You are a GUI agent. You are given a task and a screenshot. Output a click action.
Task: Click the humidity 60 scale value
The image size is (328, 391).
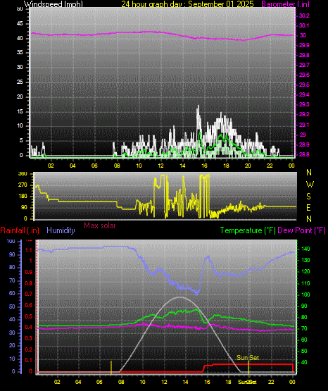pos(12,293)
